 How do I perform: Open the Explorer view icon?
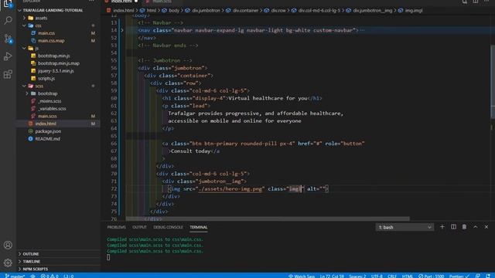(8, 4)
